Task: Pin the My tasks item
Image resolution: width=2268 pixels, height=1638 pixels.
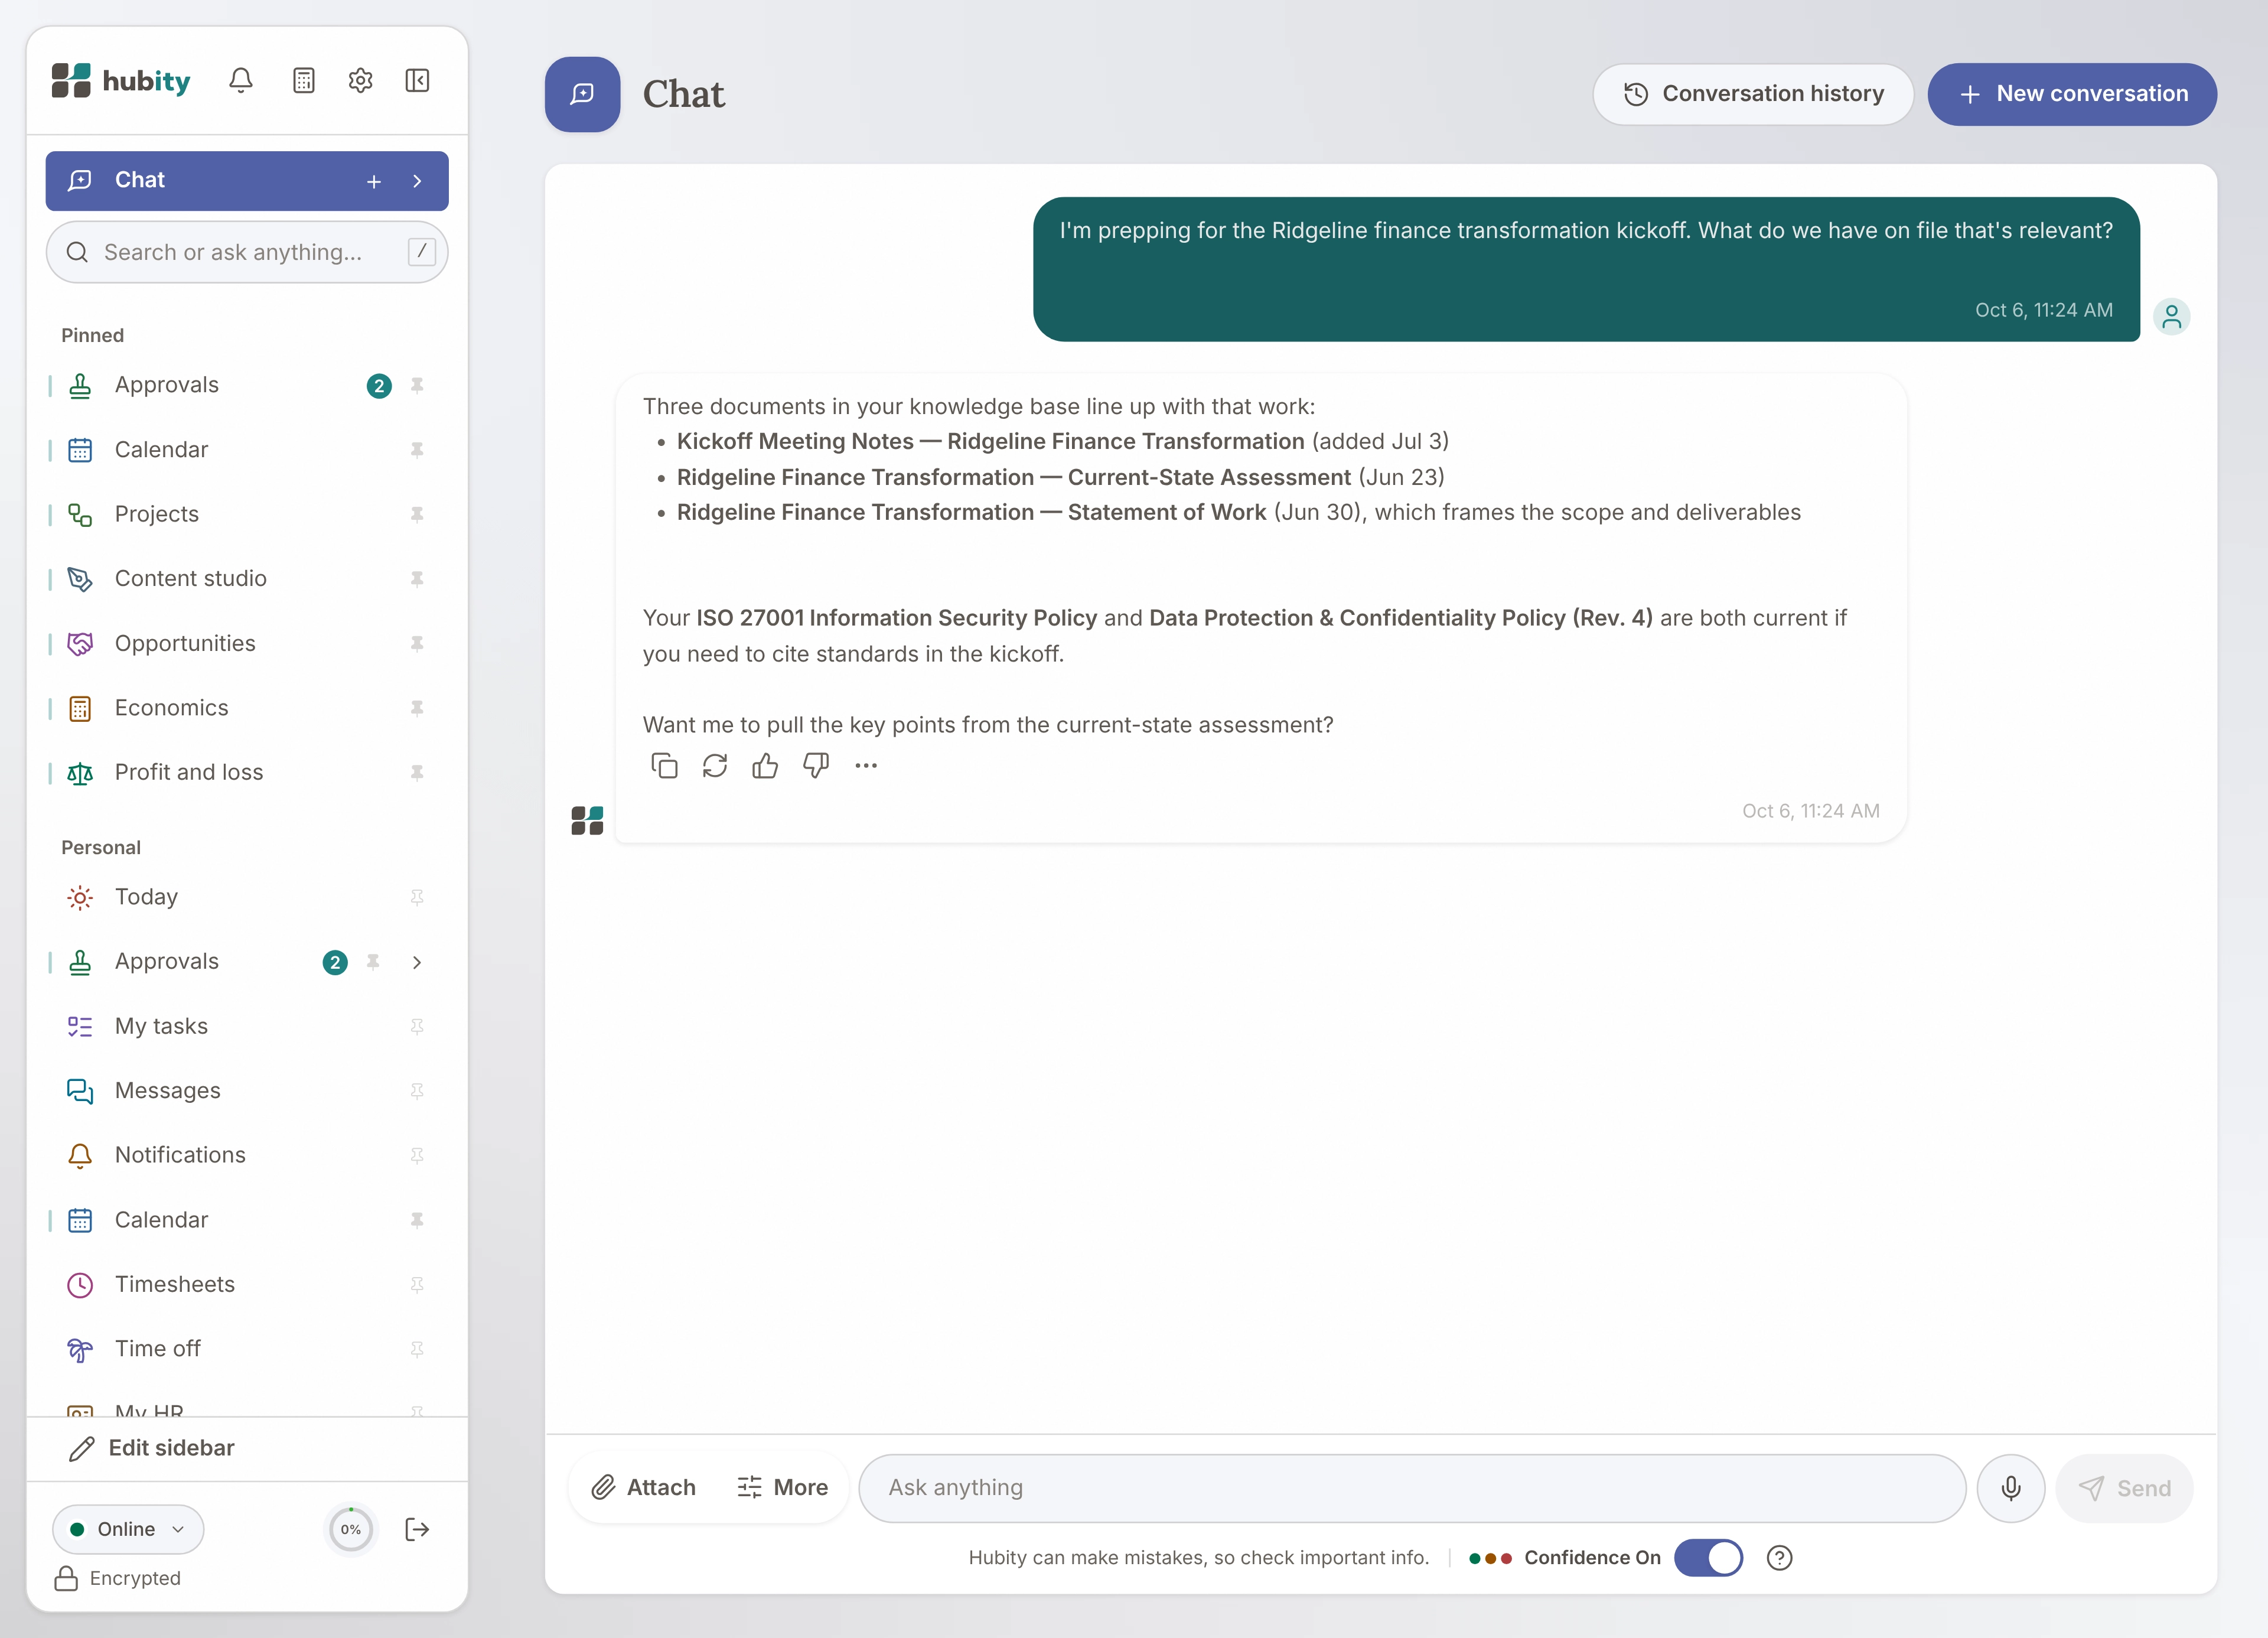Action: pos(418,1027)
